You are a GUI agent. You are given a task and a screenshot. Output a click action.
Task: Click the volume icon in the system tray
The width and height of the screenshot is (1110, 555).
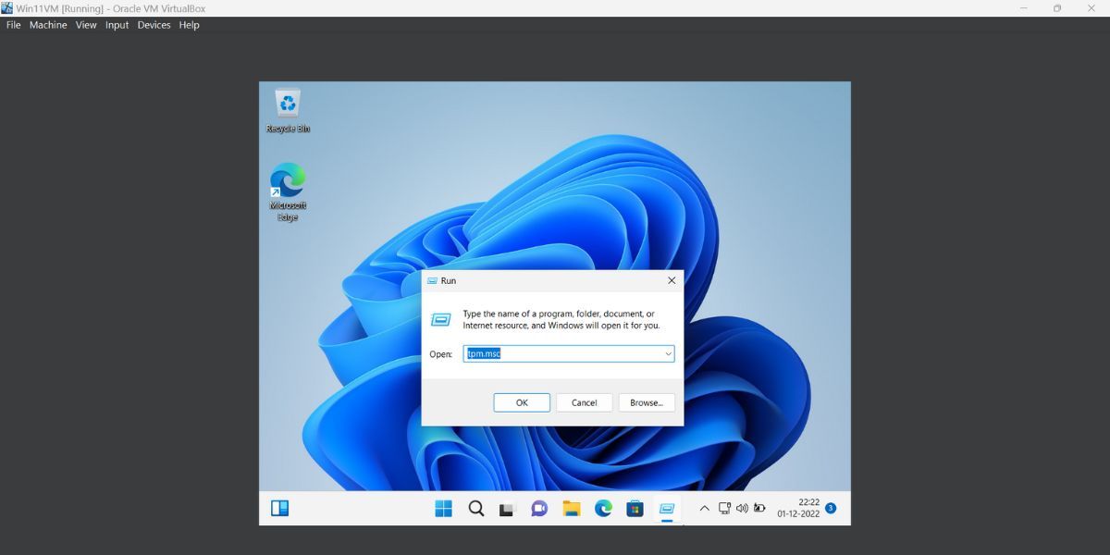pos(743,507)
